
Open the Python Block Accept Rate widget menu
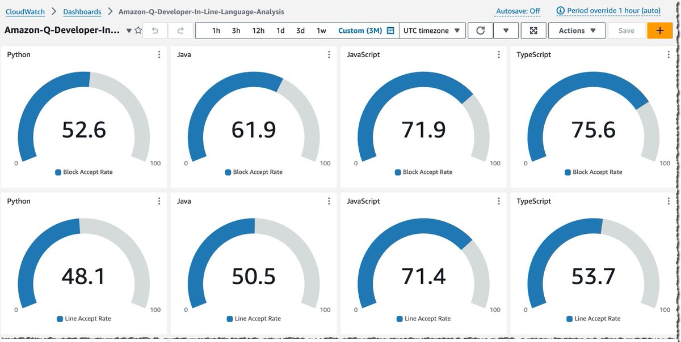pyautogui.click(x=159, y=55)
